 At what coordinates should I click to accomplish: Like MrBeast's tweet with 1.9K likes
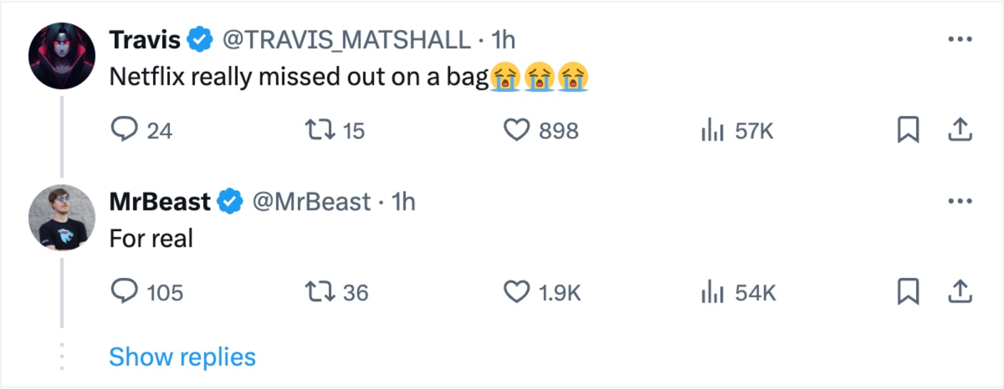point(516,292)
